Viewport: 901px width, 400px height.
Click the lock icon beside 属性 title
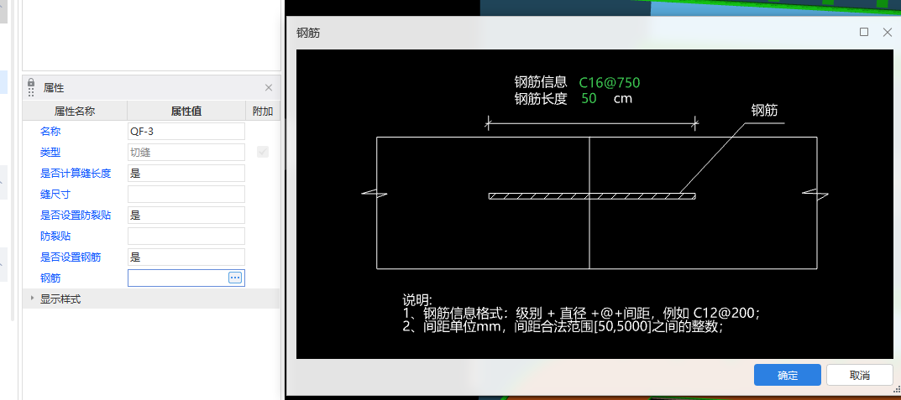click(x=31, y=87)
